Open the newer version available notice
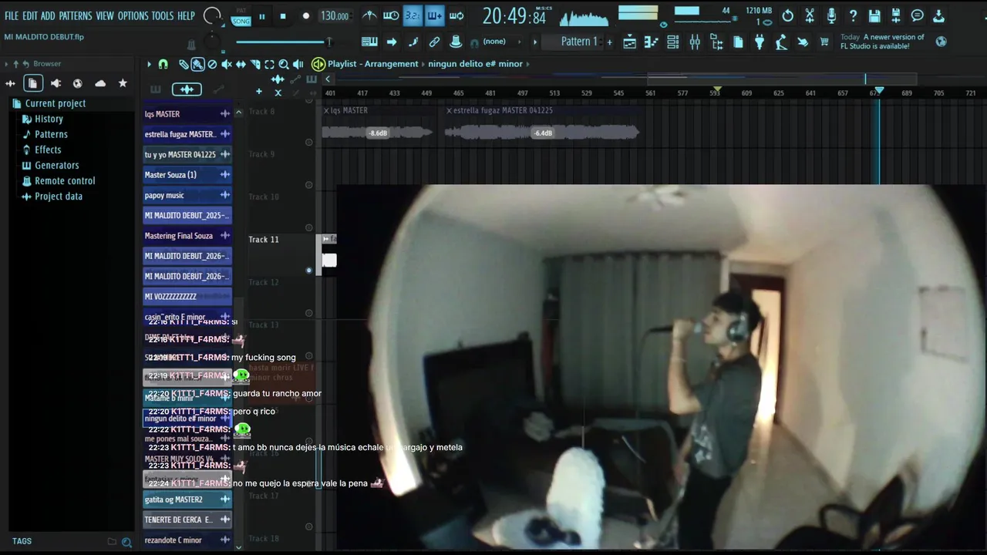Viewport: 987px width, 555px height. point(882,42)
